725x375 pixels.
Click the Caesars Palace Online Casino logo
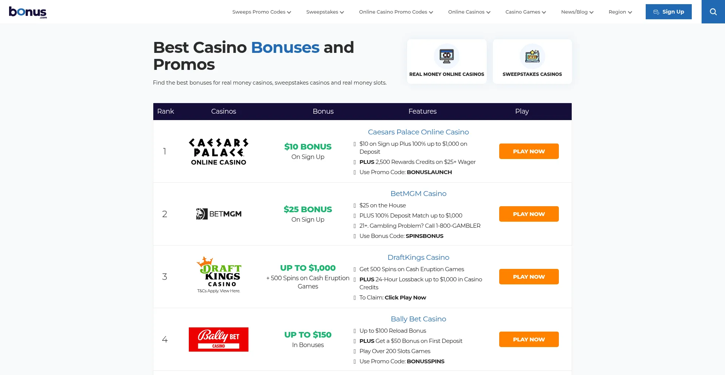click(219, 151)
